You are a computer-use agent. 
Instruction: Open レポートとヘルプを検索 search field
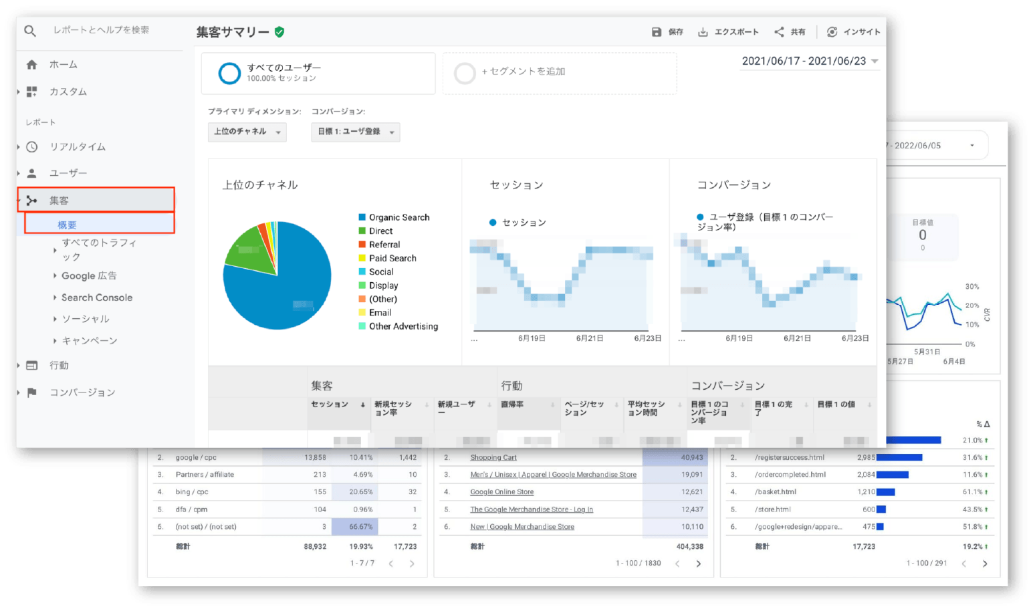[x=102, y=30]
